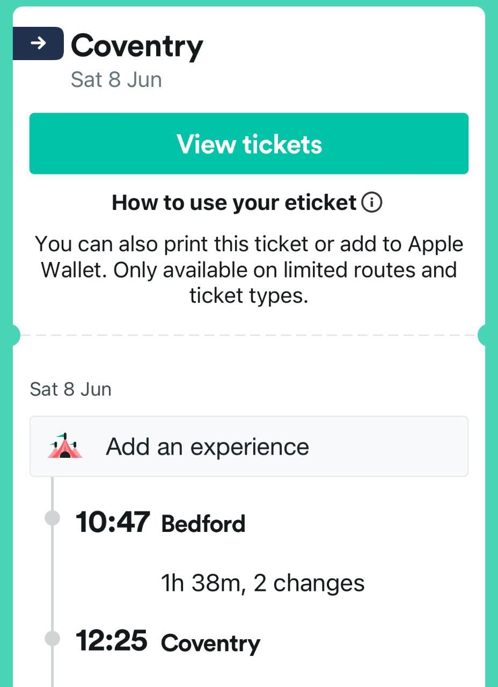Click the Sat 8 Jun date under the heading
This screenshot has height=687, width=498.
coord(116,80)
